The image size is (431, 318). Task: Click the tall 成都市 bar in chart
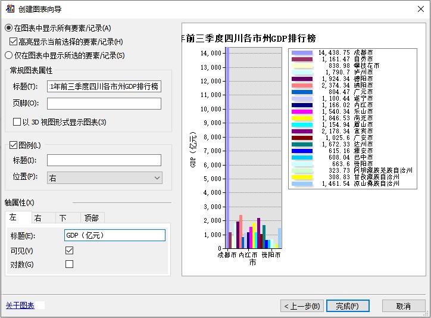click(x=227, y=148)
